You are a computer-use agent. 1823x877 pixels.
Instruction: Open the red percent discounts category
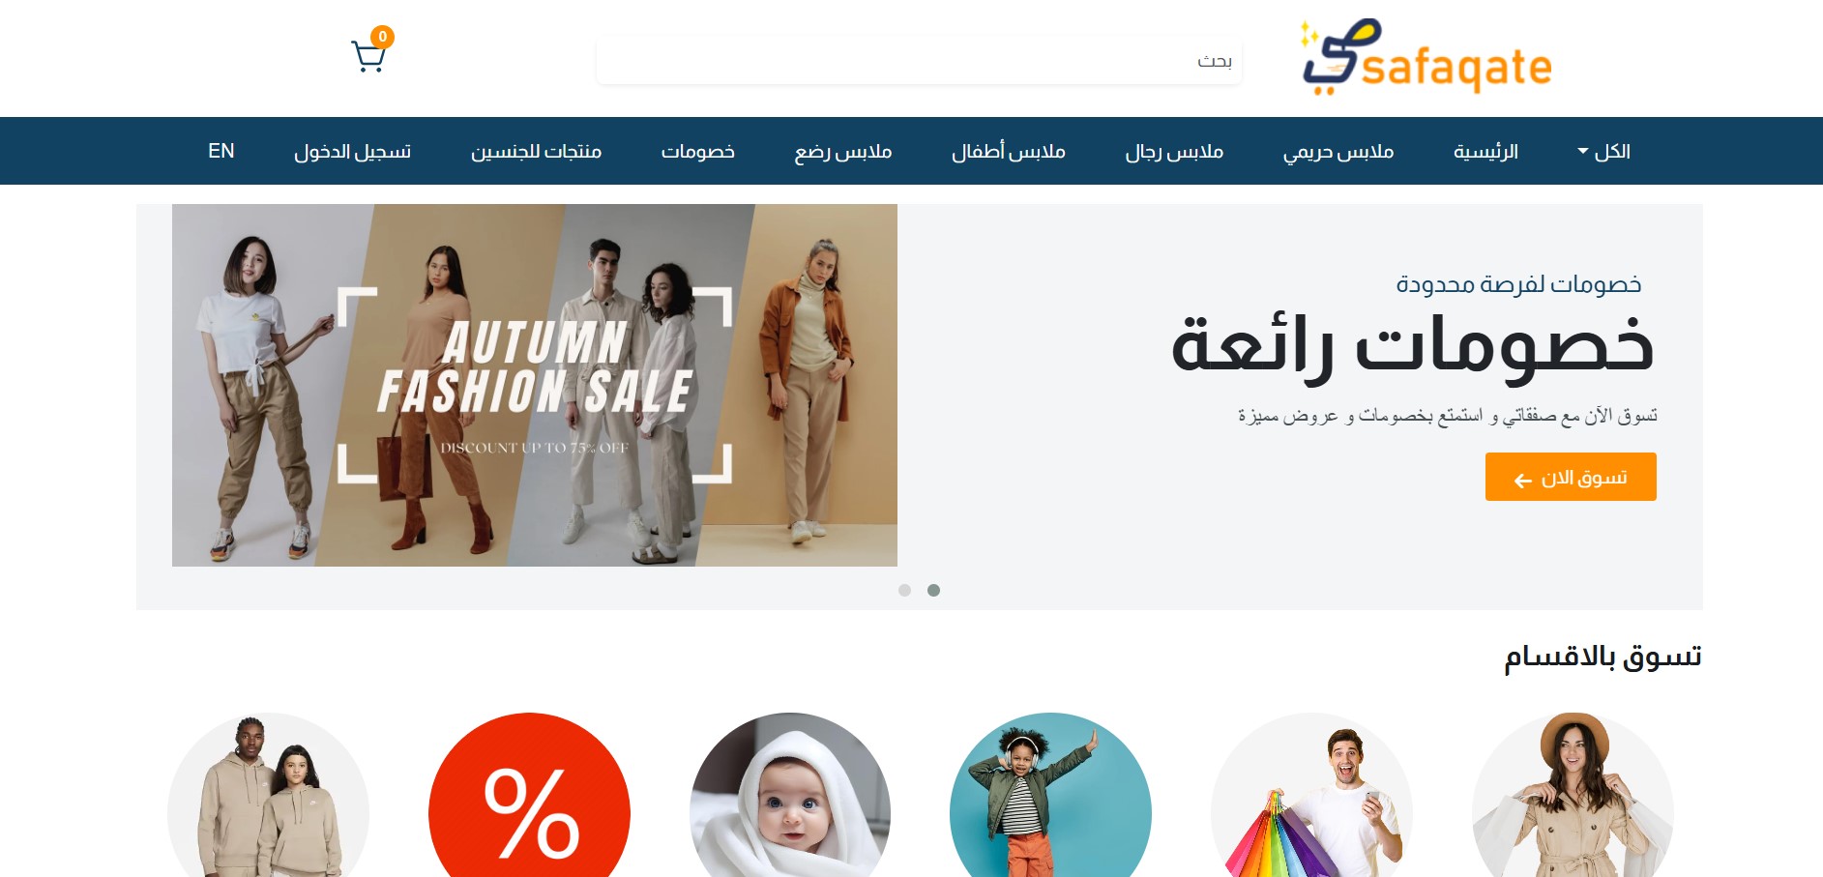click(529, 795)
